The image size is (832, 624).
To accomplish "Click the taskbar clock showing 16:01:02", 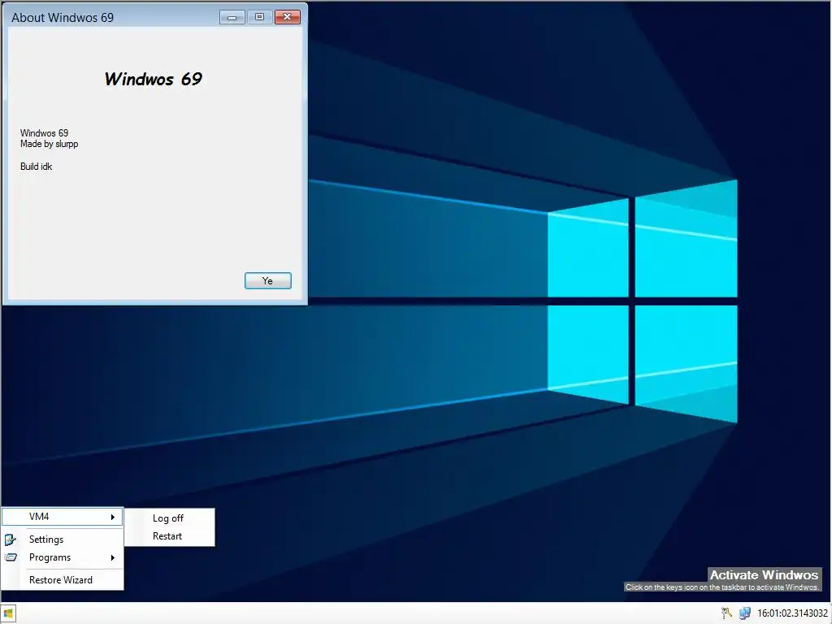I will point(792,613).
